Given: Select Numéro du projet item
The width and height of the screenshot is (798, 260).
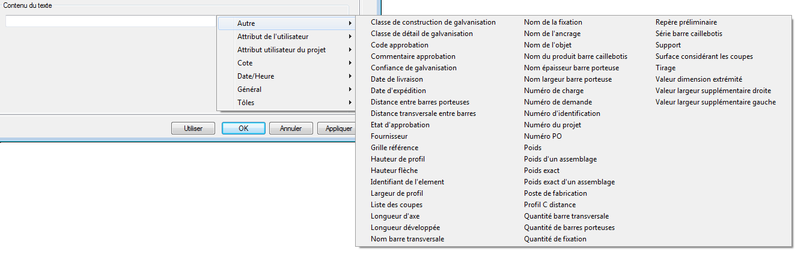Looking at the screenshot, I should [x=552, y=125].
